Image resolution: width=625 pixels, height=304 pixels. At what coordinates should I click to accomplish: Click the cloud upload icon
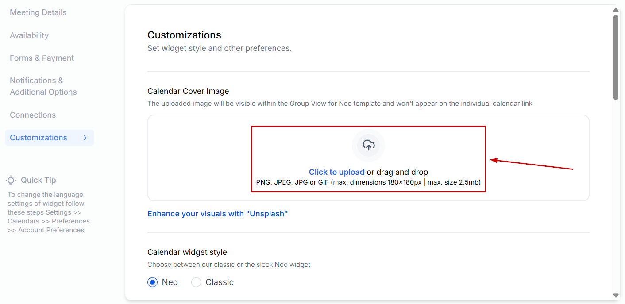(x=368, y=145)
